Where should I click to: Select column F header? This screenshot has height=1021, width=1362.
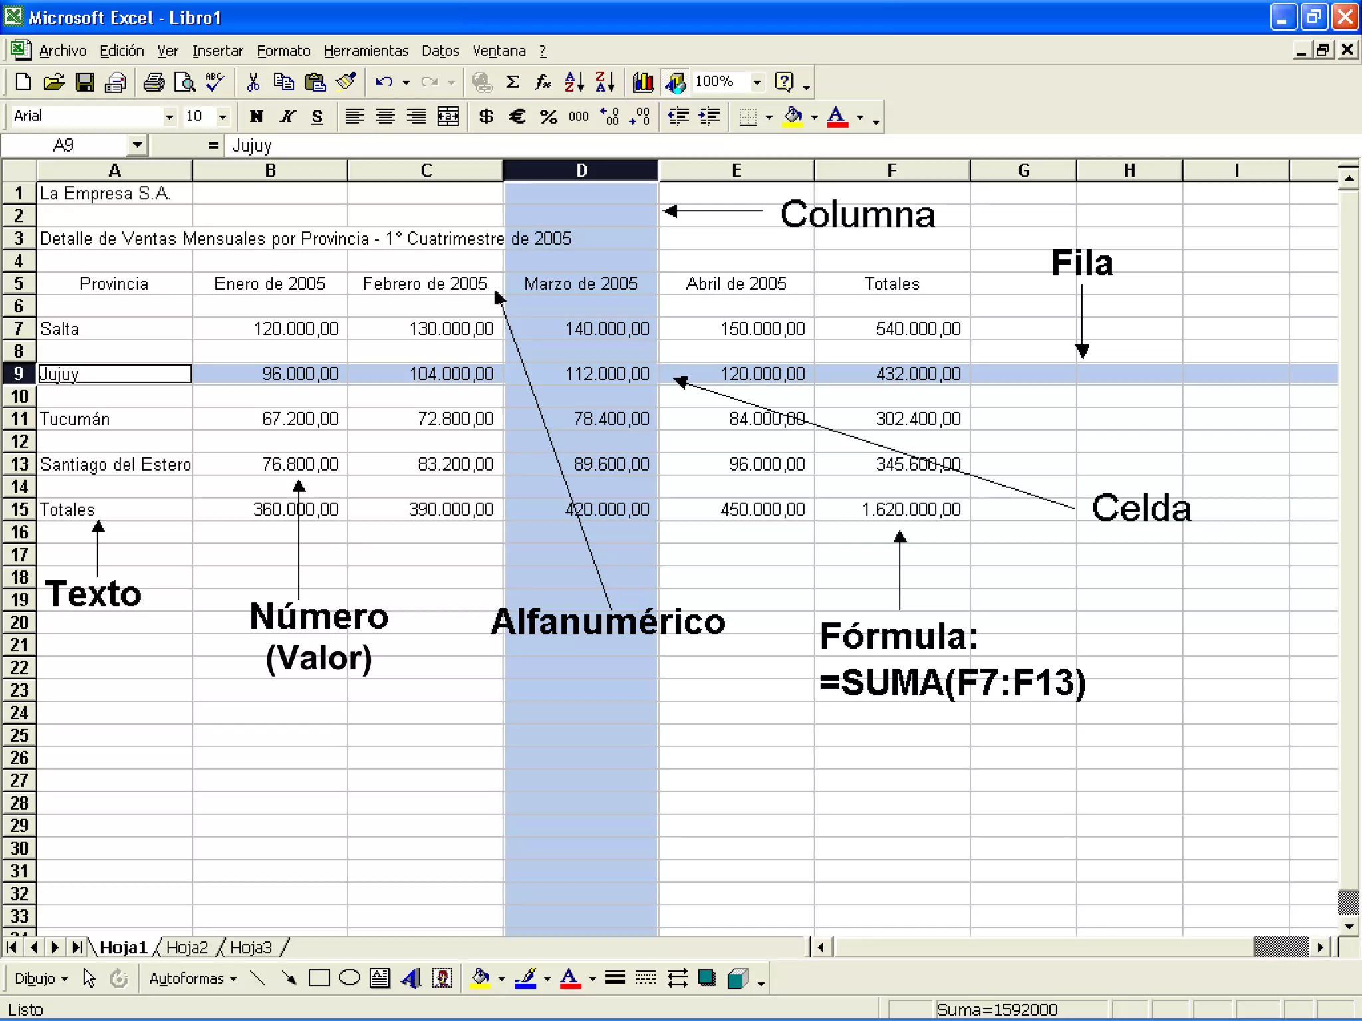tap(892, 171)
